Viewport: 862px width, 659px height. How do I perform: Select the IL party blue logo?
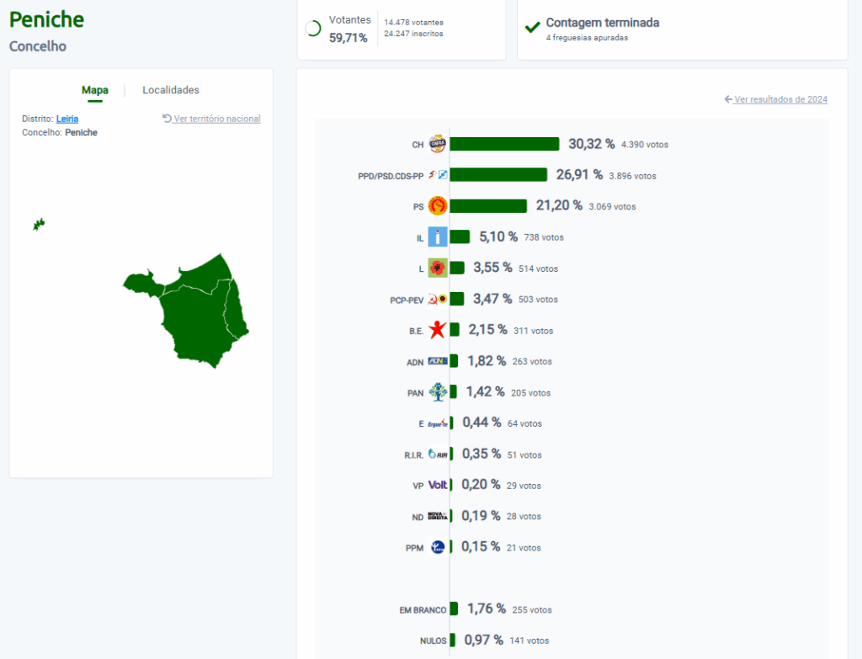[x=437, y=237]
